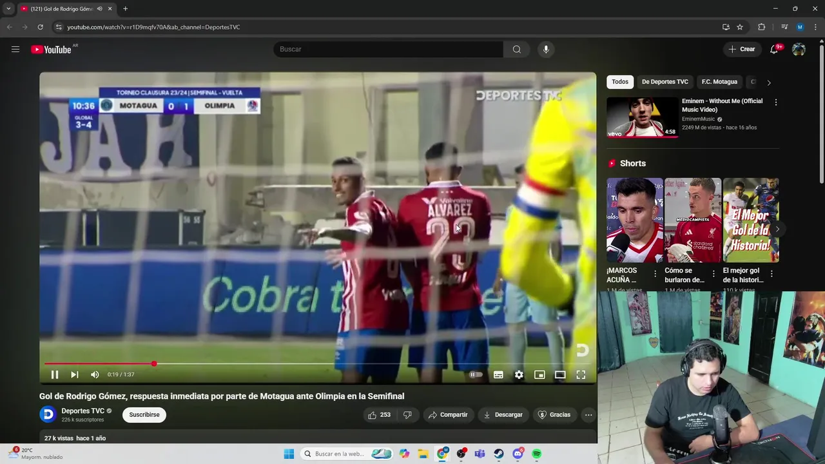
Task: Open options menu for the Eminem video
Action: tap(776, 102)
